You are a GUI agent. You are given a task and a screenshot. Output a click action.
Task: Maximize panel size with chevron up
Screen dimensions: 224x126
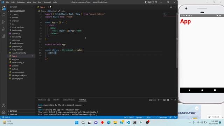pos(172,100)
